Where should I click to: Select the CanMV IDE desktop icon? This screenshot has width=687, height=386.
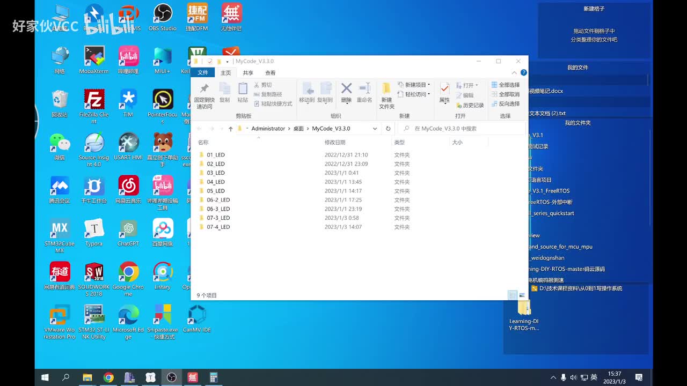tap(197, 319)
